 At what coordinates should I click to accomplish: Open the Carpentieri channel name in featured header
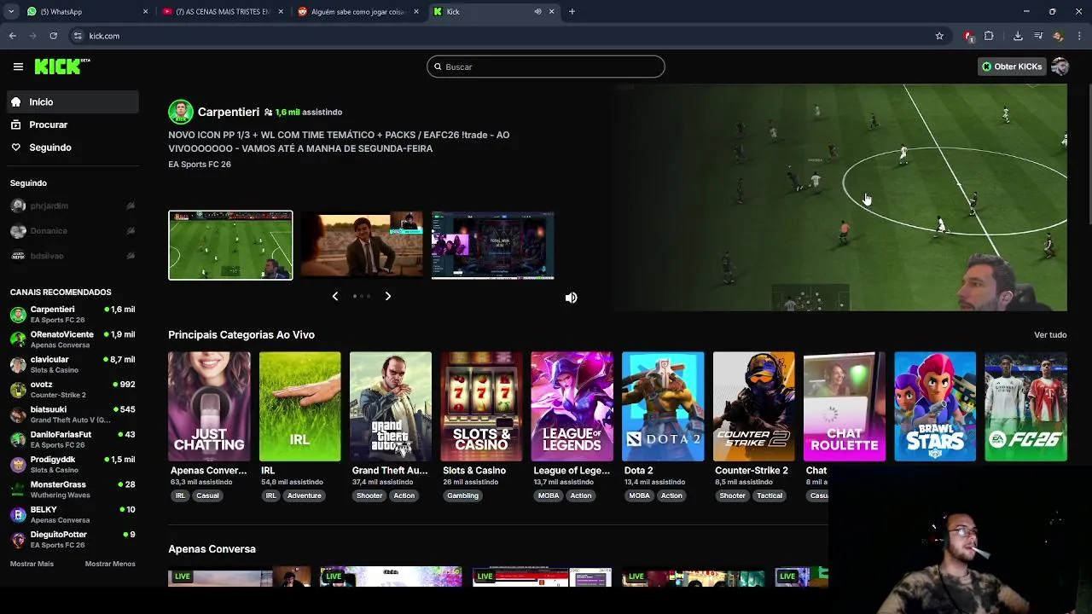(x=228, y=112)
